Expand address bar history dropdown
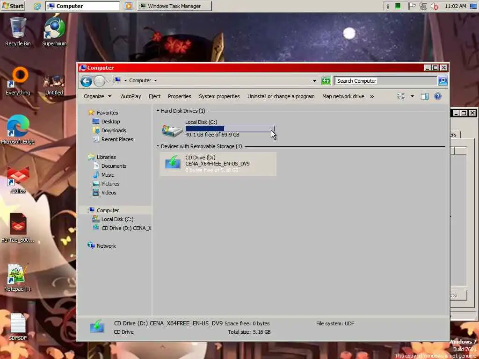Screen dimensions: 479x359 (x=314, y=81)
